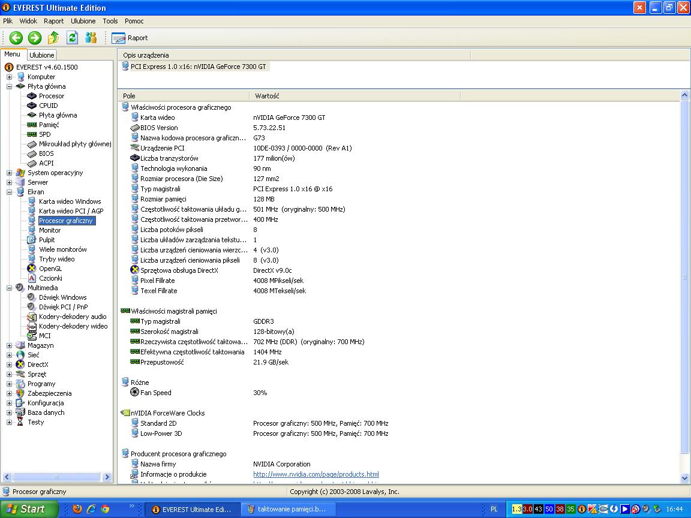The width and height of the screenshot is (691, 518).
Task: Select Konfiguracja in the tree
Action: pyautogui.click(x=46, y=403)
